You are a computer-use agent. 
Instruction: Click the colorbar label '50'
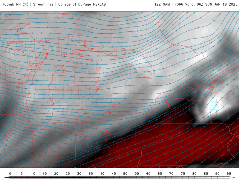[x=125, y=174]
